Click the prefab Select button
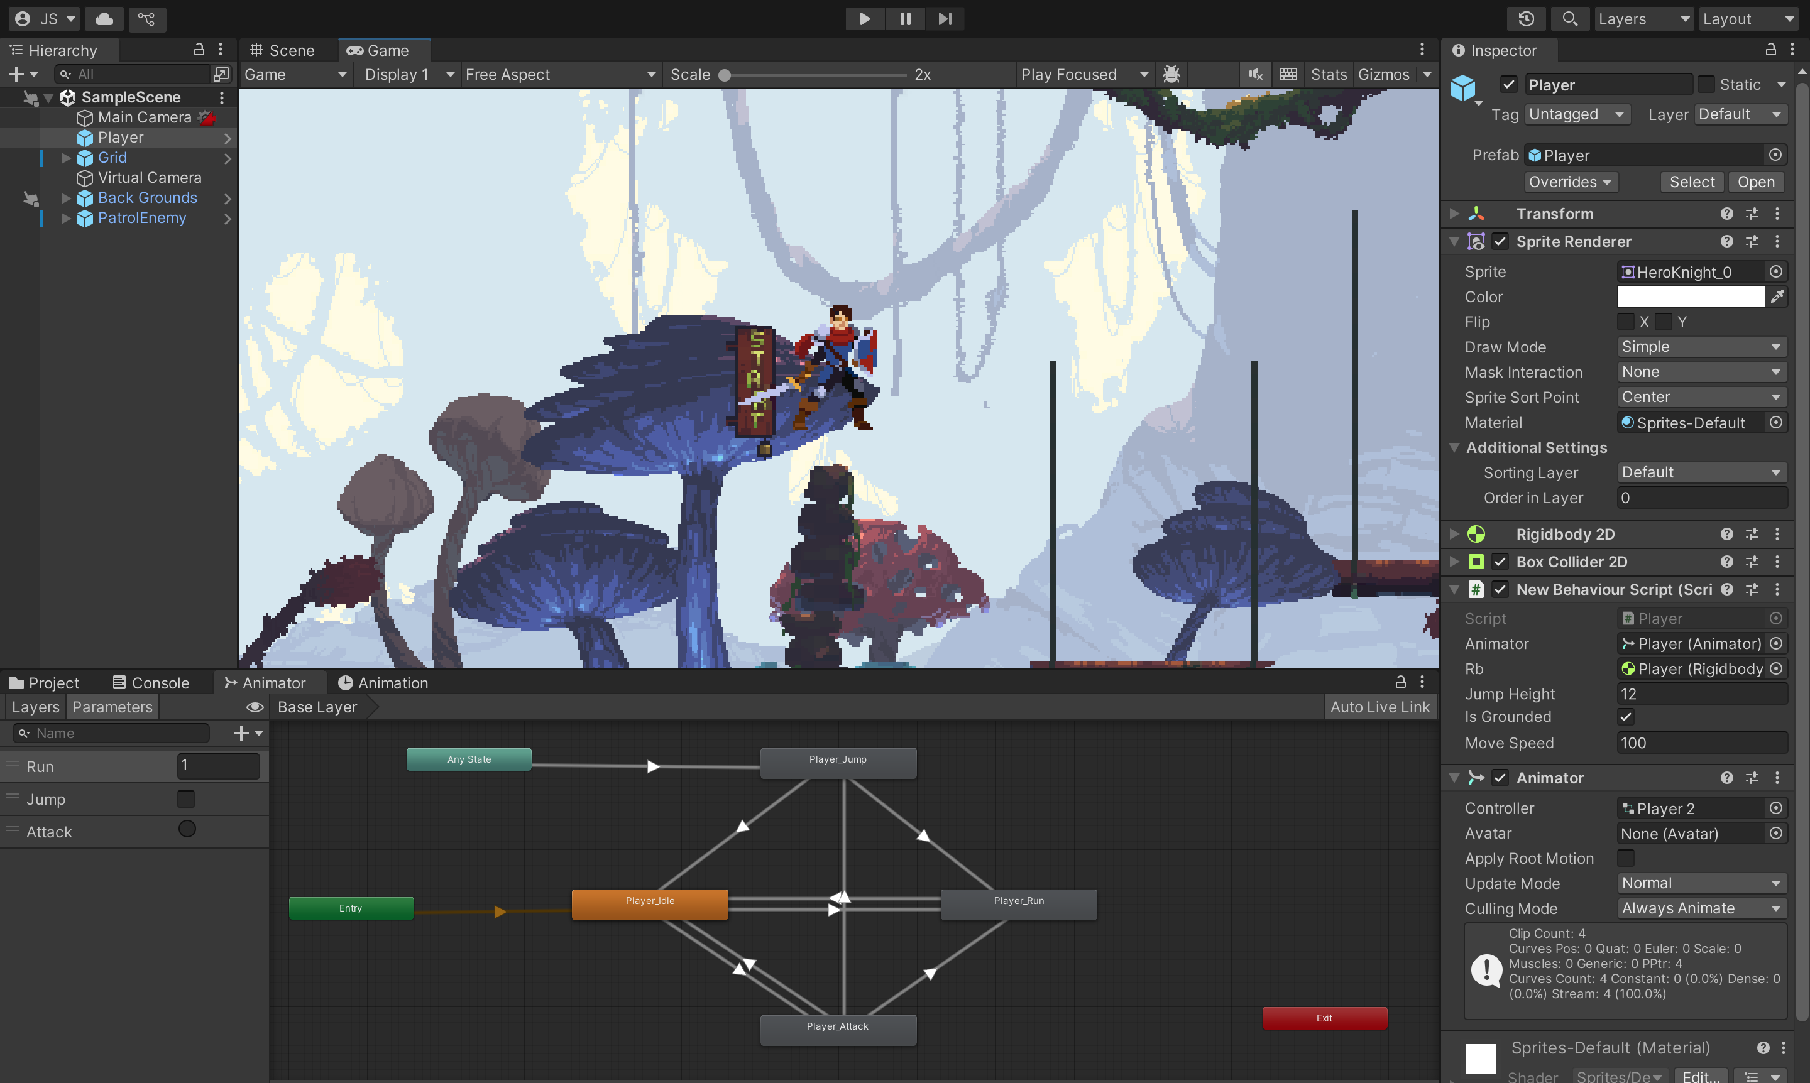Viewport: 1810px width, 1083px height. 1691,182
